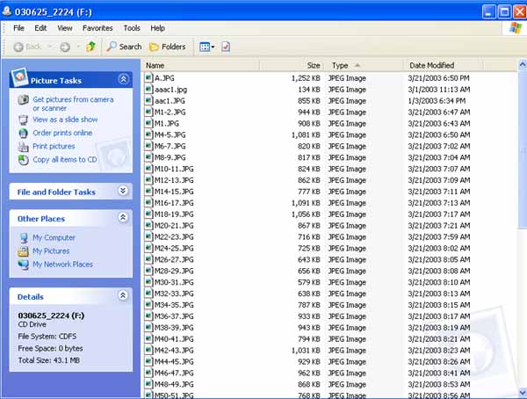
Task: Click the Copy to CD disc icon
Action: click(x=23, y=160)
